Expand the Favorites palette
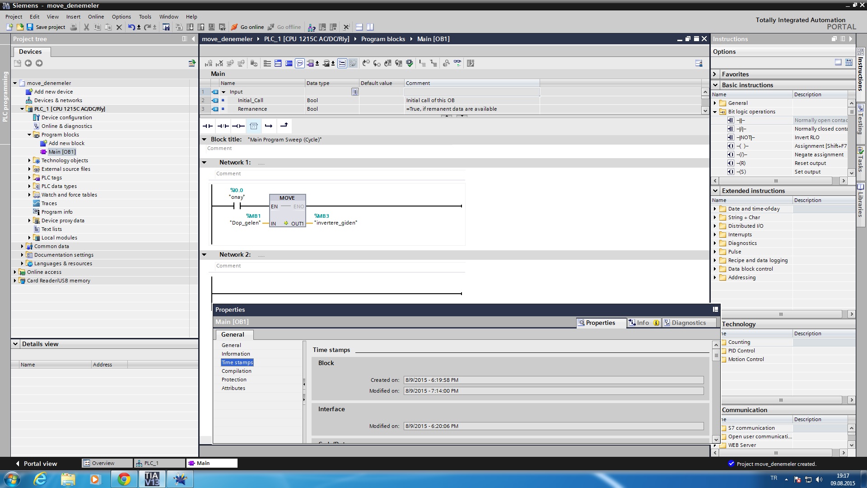867x488 pixels. click(x=715, y=74)
